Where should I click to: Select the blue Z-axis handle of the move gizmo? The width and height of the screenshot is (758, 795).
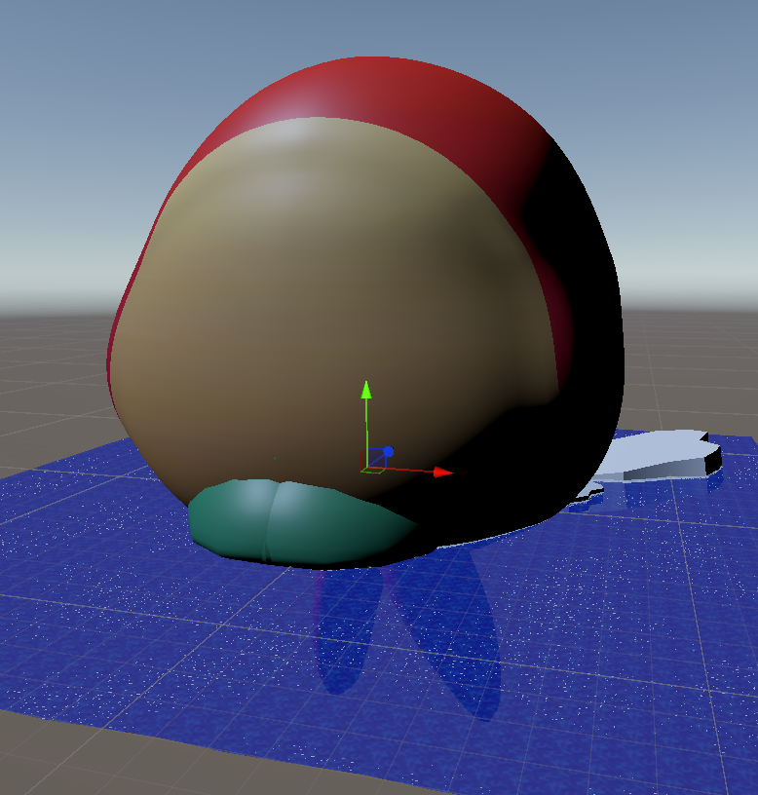pos(389,451)
